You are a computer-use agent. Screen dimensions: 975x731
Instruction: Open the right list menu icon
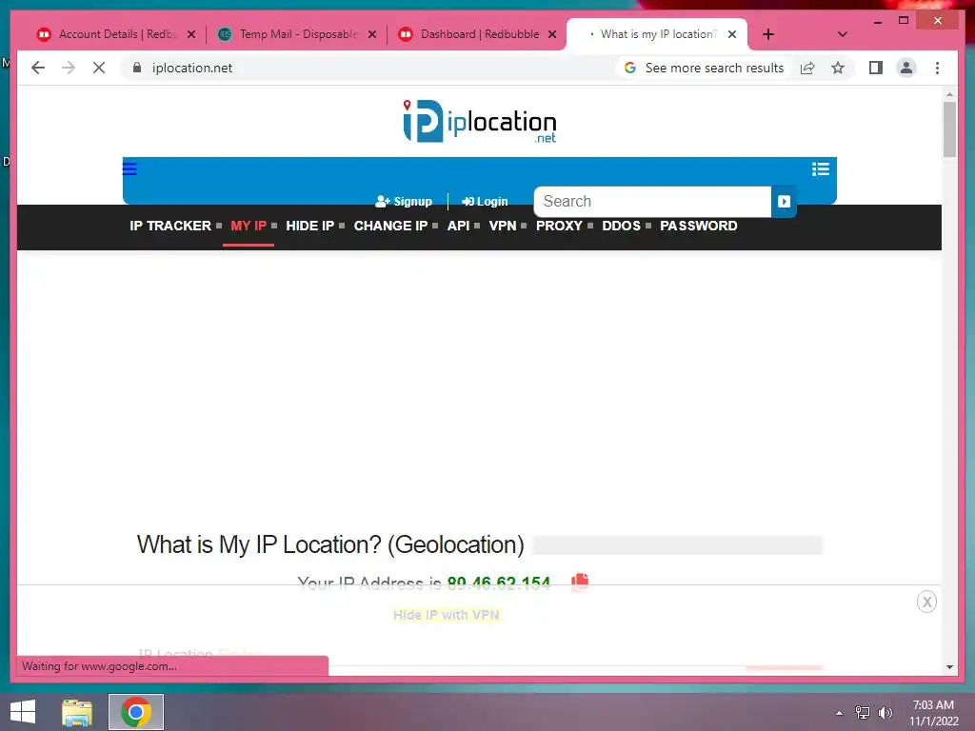[x=820, y=168]
